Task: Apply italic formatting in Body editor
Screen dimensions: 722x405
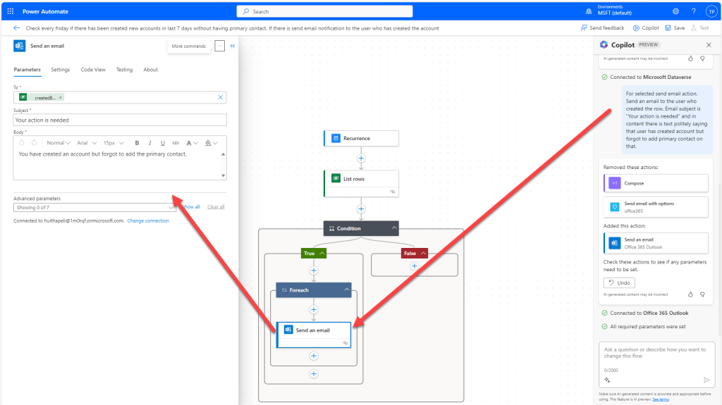Action: tap(150, 143)
